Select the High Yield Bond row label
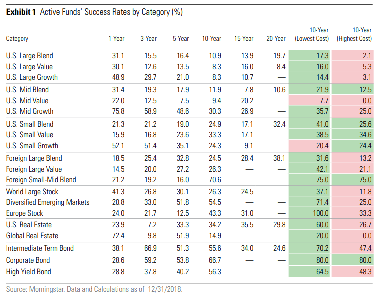Viewport: 380px width, 298px height. pos(28,272)
